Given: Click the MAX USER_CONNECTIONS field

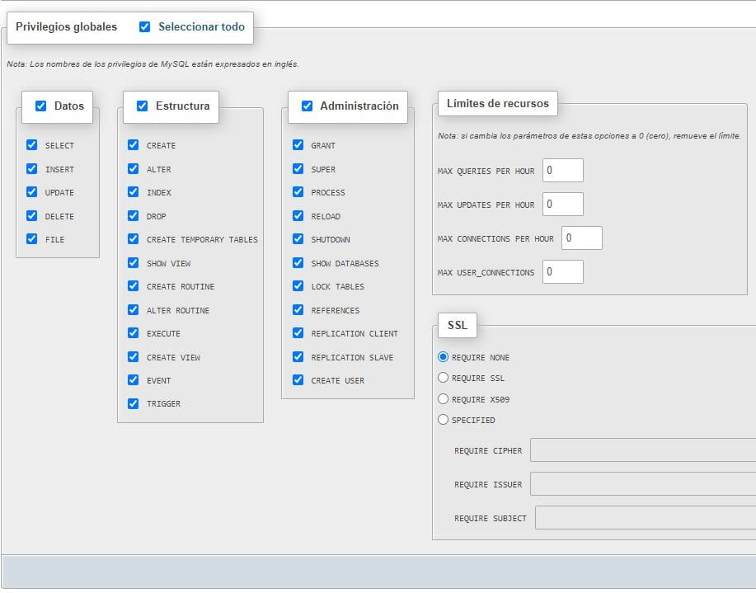Looking at the screenshot, I should coord(563,271).
